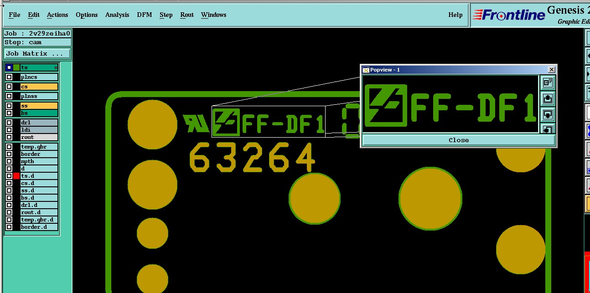The width and height of the screenshot is (590, 293).
Task: Click the red color swatch of ts.d layer
Action: pos(16,176)
